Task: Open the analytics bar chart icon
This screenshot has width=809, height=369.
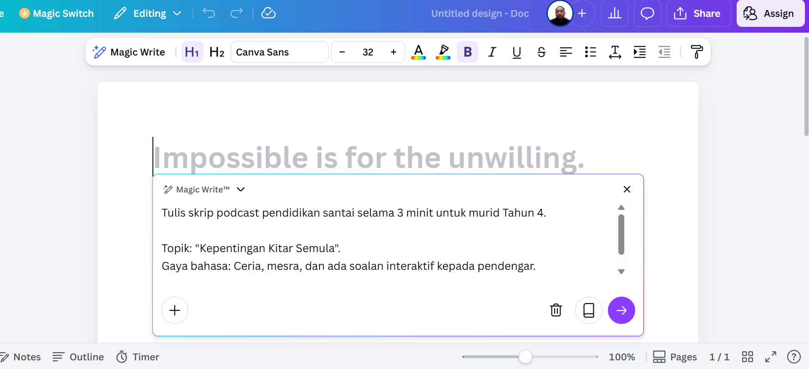Action: (x=614, y=14)
